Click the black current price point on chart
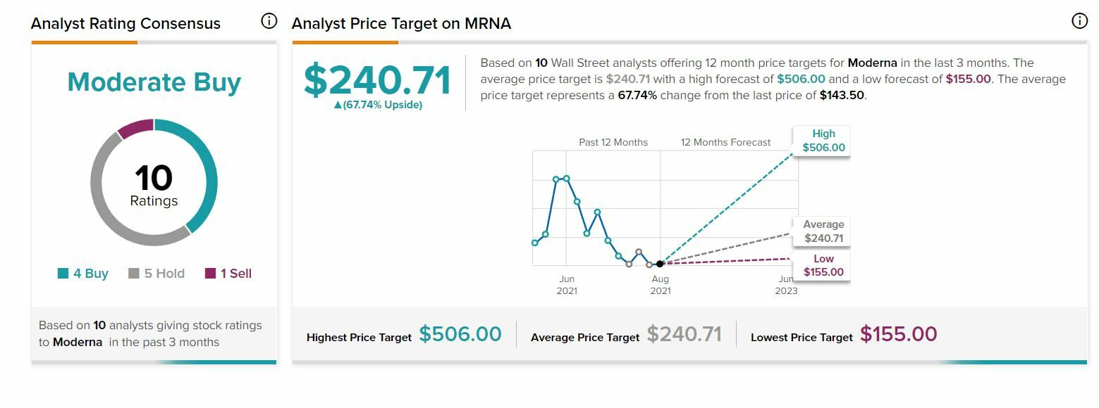The image size is (1099, 408). [660, 264]
